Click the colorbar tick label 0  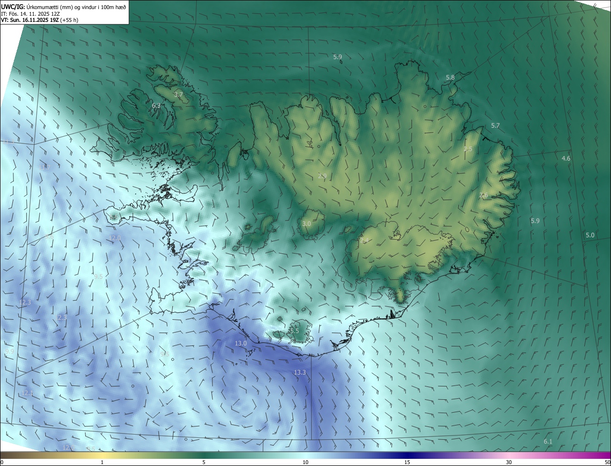[x=2, y=462]
